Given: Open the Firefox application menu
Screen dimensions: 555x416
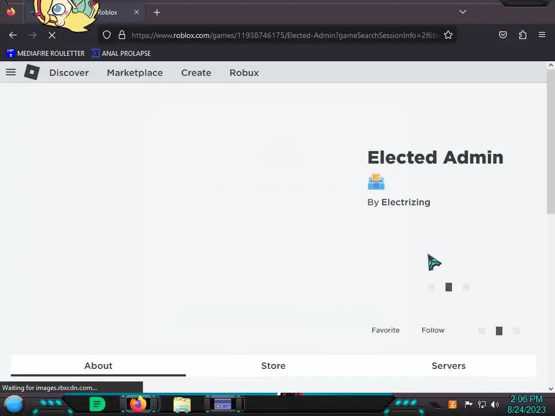Looking at the screenshot, I should pyautogui.click(x=542, y=35).
